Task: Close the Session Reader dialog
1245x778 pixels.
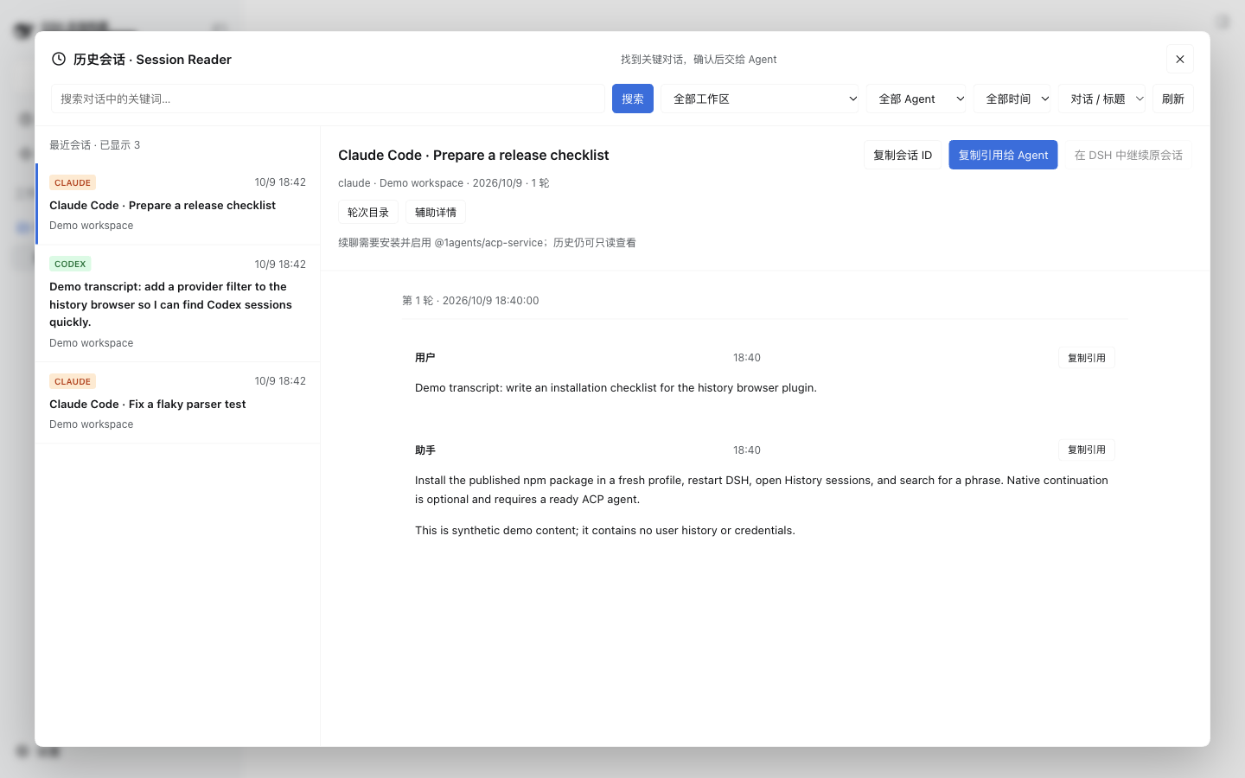Action: (1180, 59)
